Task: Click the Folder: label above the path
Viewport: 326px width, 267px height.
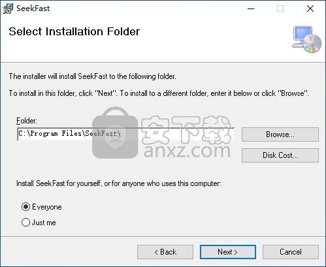Action: tap(27, 121)
